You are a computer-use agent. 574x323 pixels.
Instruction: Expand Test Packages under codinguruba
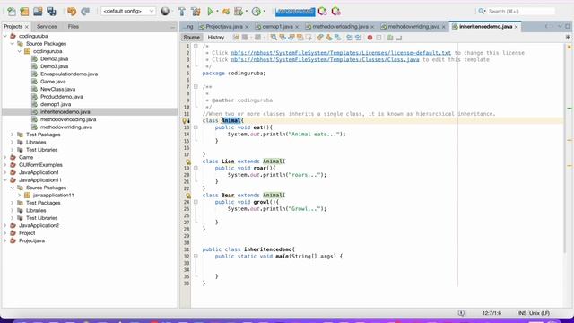click(12, 135)
